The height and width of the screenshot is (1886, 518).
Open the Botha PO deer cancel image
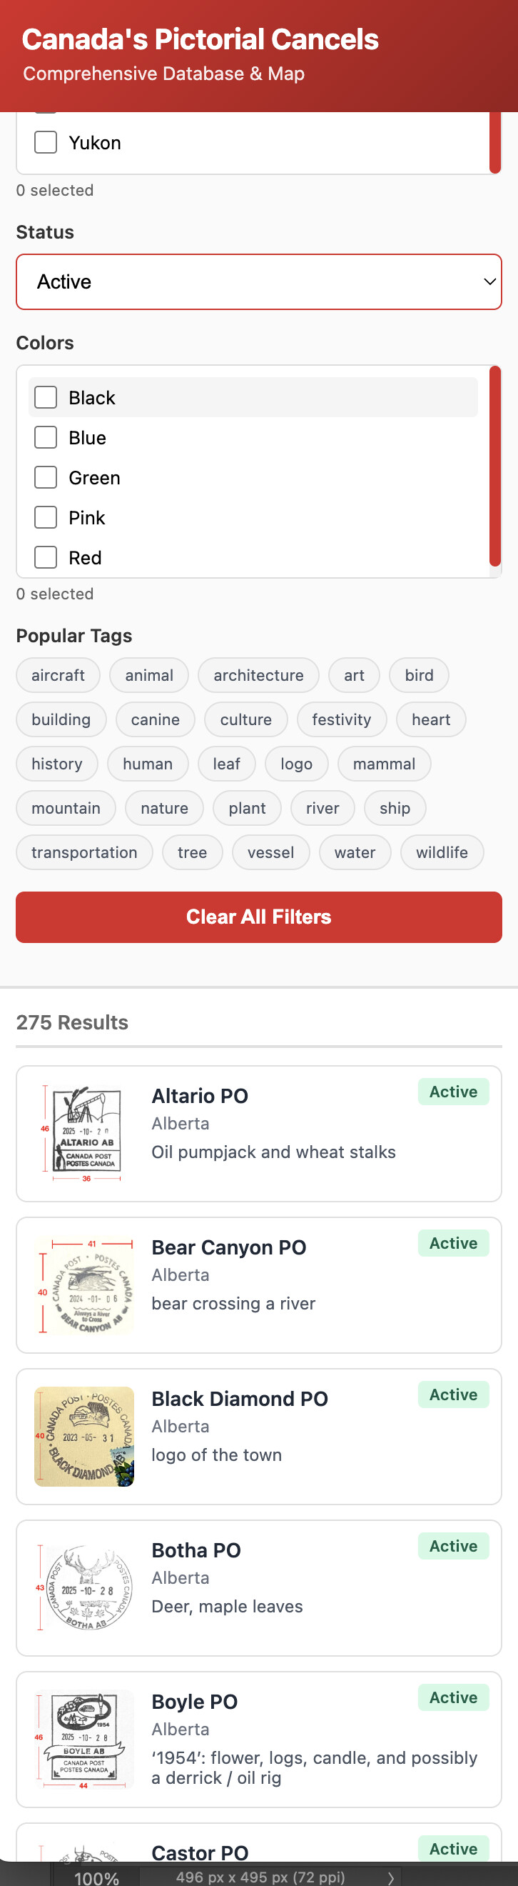(84, 1588)
